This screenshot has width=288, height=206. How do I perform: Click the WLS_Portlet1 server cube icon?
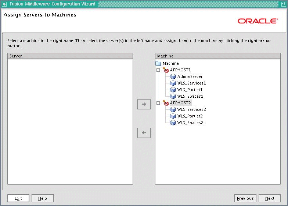click(x=173, y=90)
